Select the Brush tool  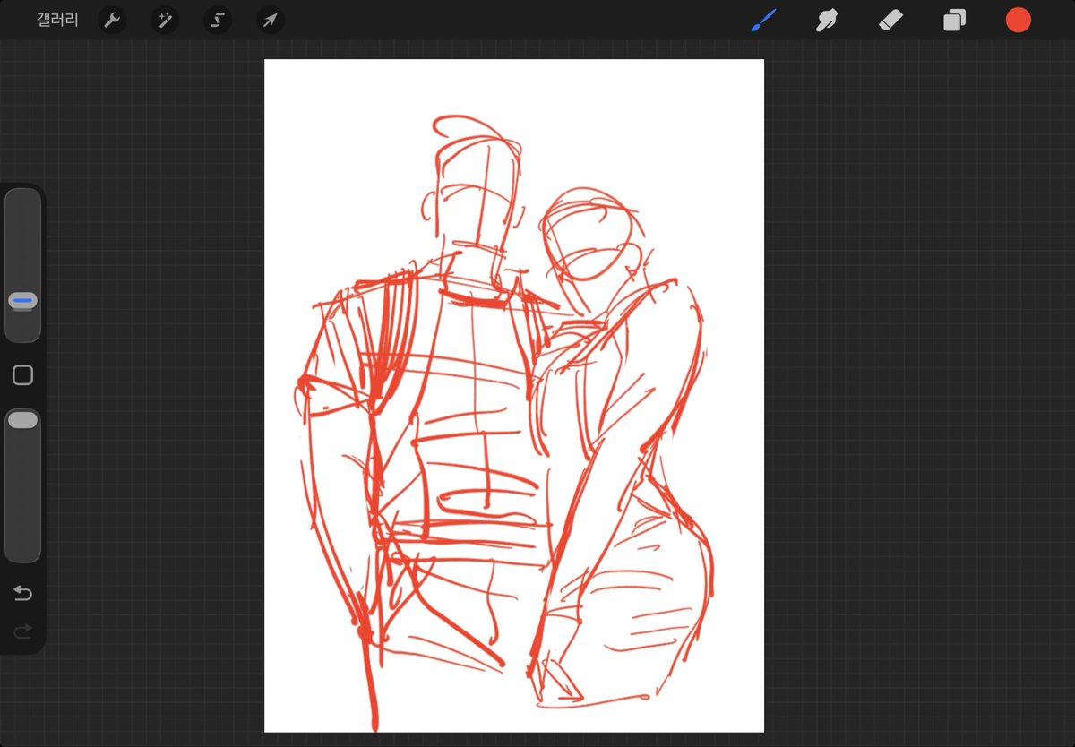[763, 20]
